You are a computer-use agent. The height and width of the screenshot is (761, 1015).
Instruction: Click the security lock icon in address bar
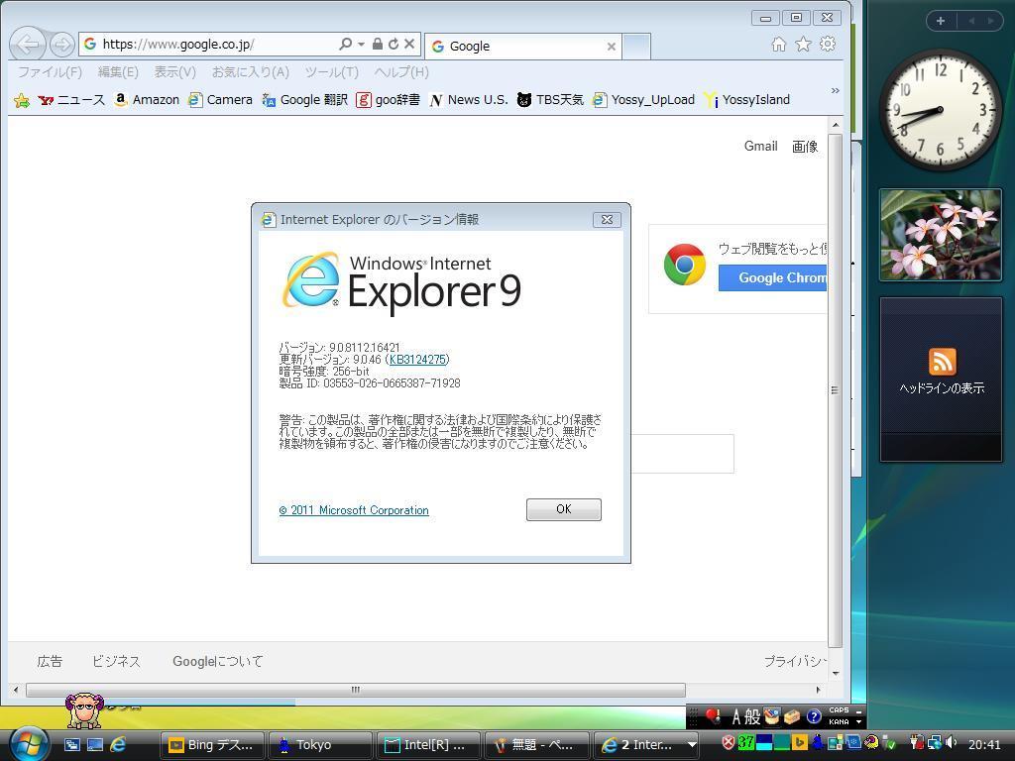point(378,44)
